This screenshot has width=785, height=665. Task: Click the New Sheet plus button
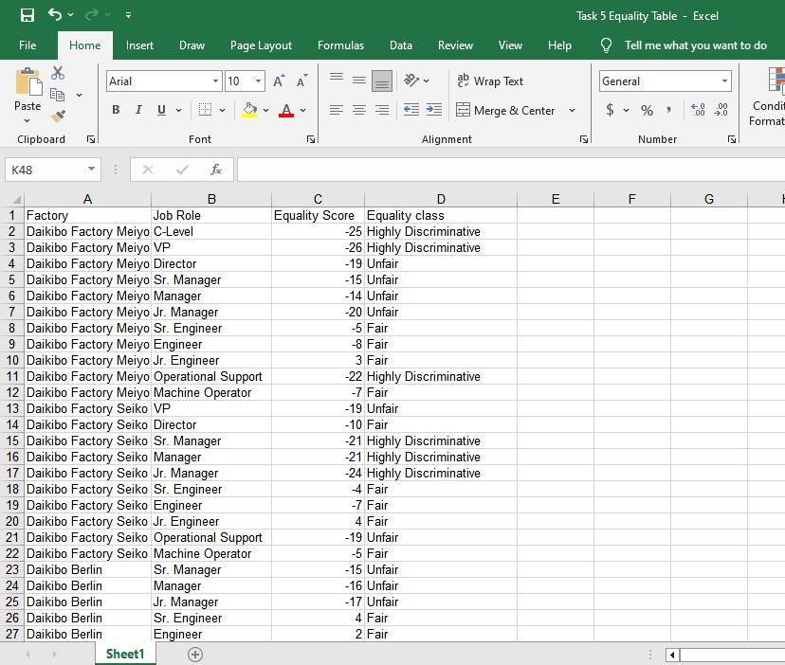point(195,654)
